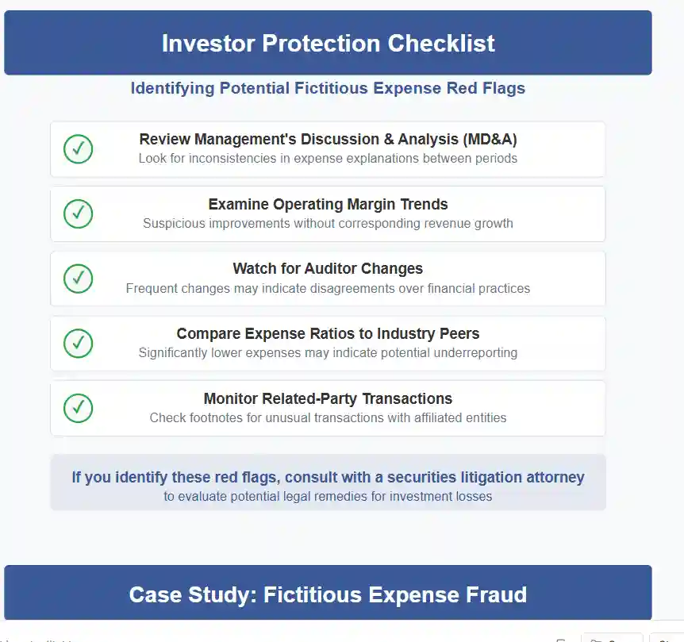Screen dimensions: 684x642
Task: Select the green check beside Auditor Changes
Action: [79, 279]
